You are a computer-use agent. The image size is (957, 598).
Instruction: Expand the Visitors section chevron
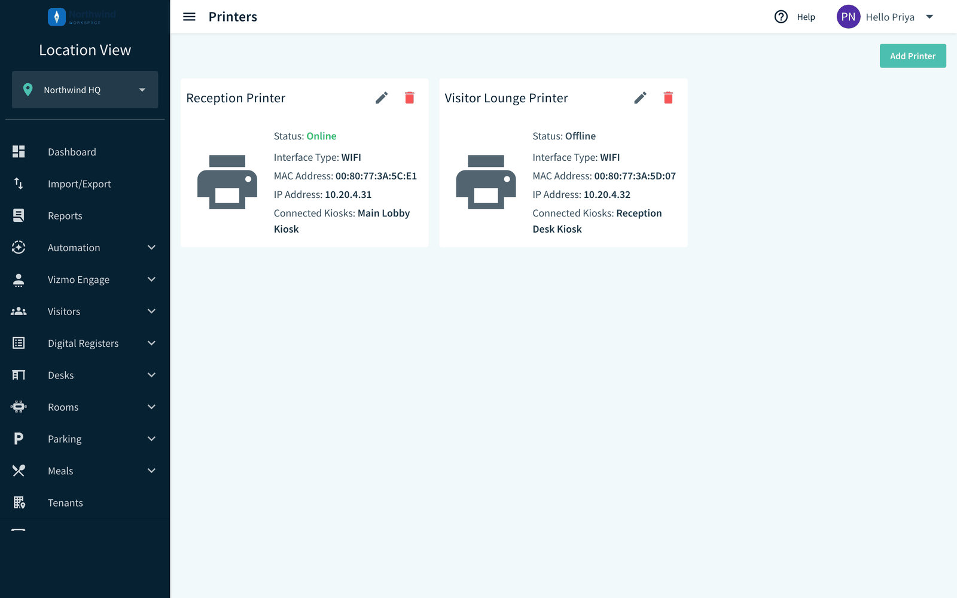(x=151, y=311)
